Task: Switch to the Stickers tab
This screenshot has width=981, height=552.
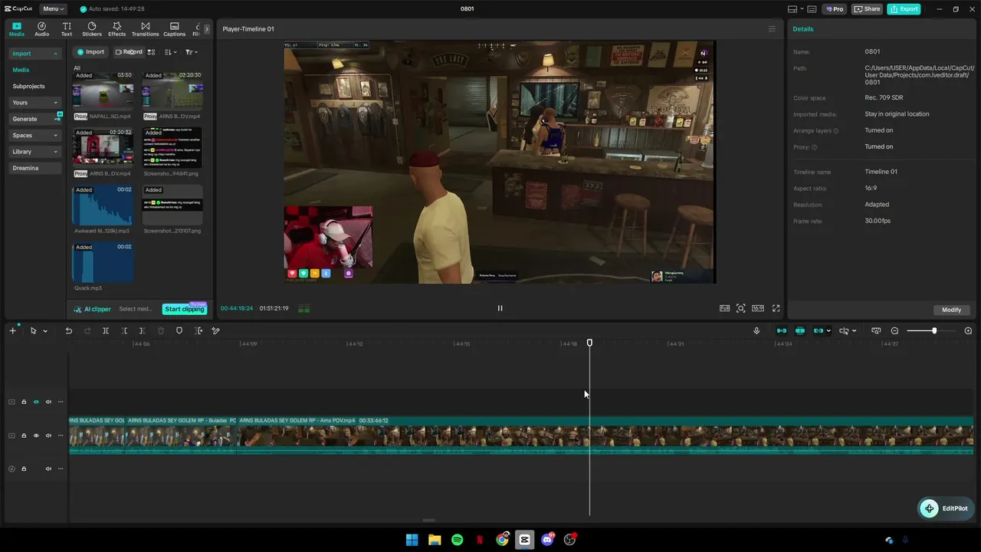Action: point(92,29)
